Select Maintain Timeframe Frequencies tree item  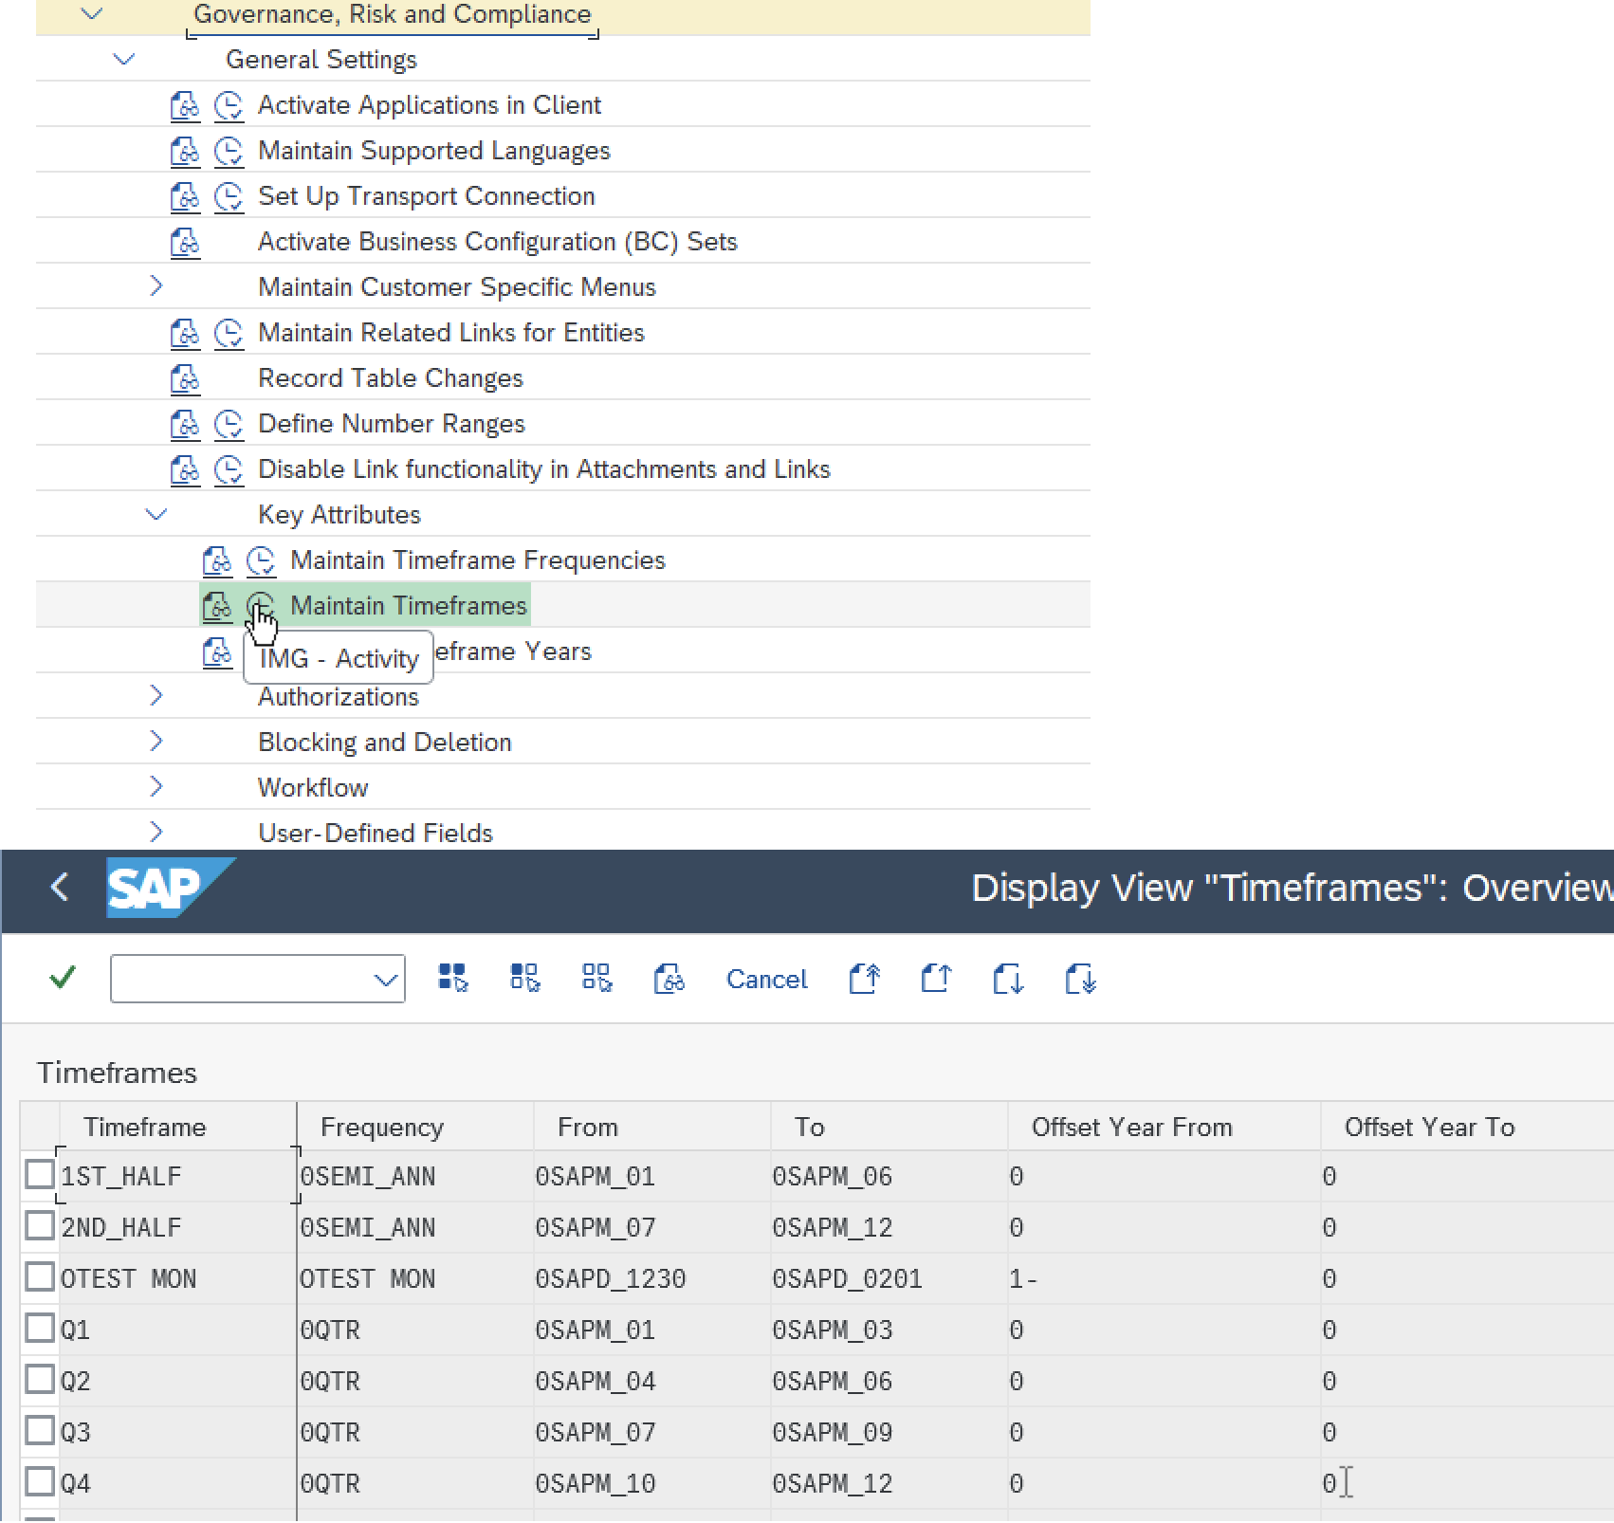point(478,560)
